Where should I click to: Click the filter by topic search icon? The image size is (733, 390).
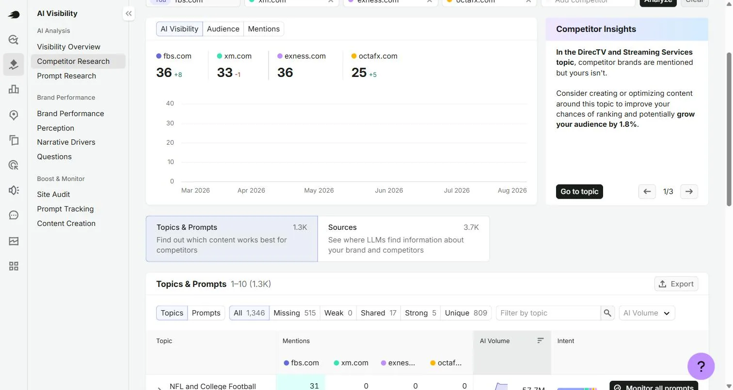(607, 313)
